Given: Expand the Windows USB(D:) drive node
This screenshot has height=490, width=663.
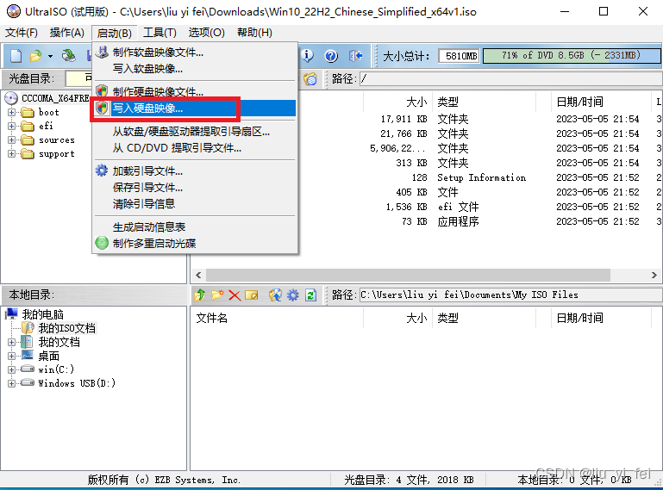Looking at the screenshot, I should point(11,383).
